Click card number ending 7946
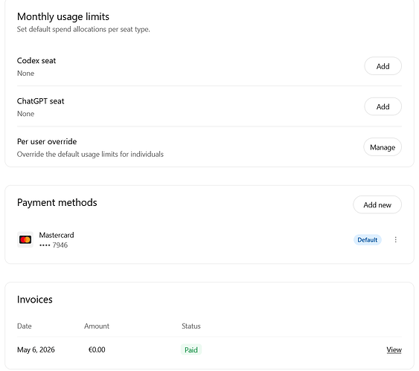 (54, 245)
